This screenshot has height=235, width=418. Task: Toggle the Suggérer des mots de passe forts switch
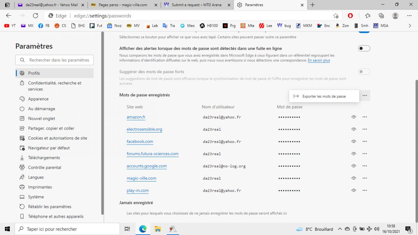(364, 71)
